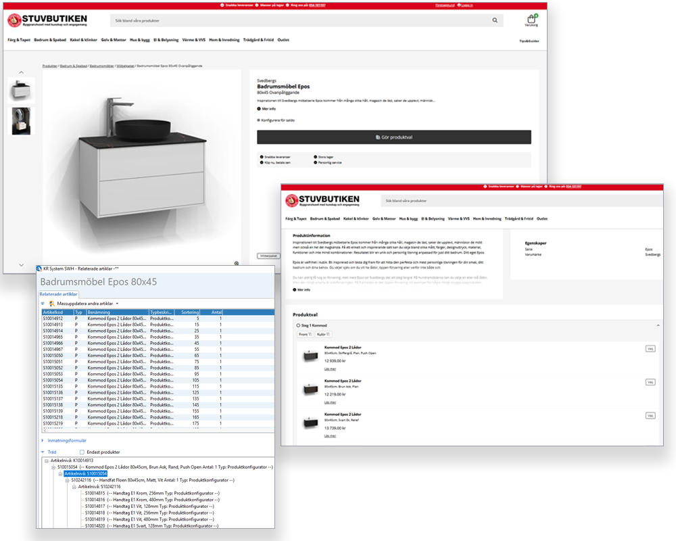
Task: Sort by the Sortering column header
Action: (x=187, y=312)
